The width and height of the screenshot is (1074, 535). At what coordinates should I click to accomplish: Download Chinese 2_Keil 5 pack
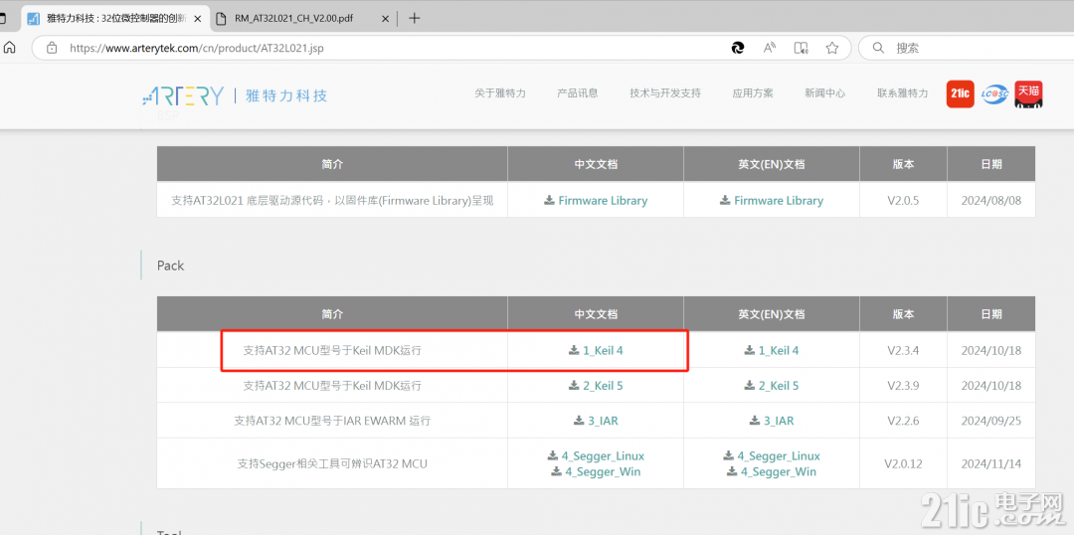coord(596,386)
